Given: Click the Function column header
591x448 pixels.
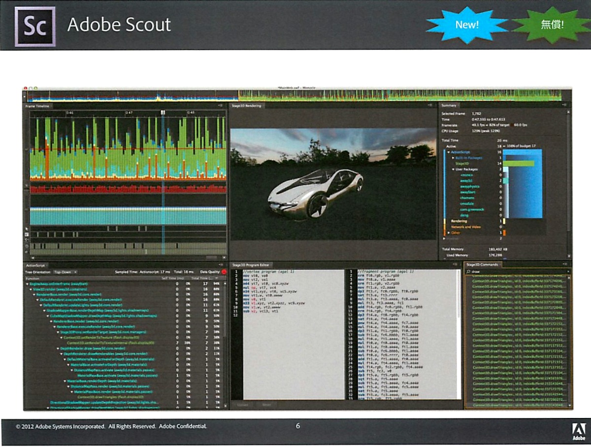Looking at the screenshot, I should 33,278.
